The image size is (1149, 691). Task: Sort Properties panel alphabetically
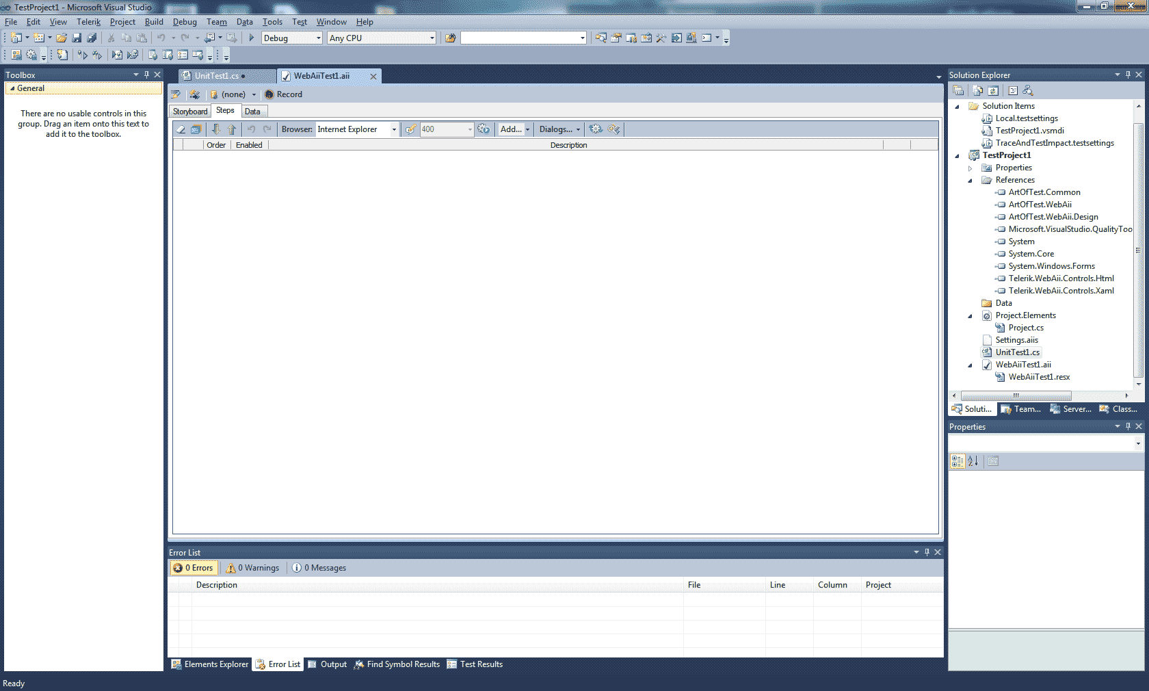pos(973,461)
